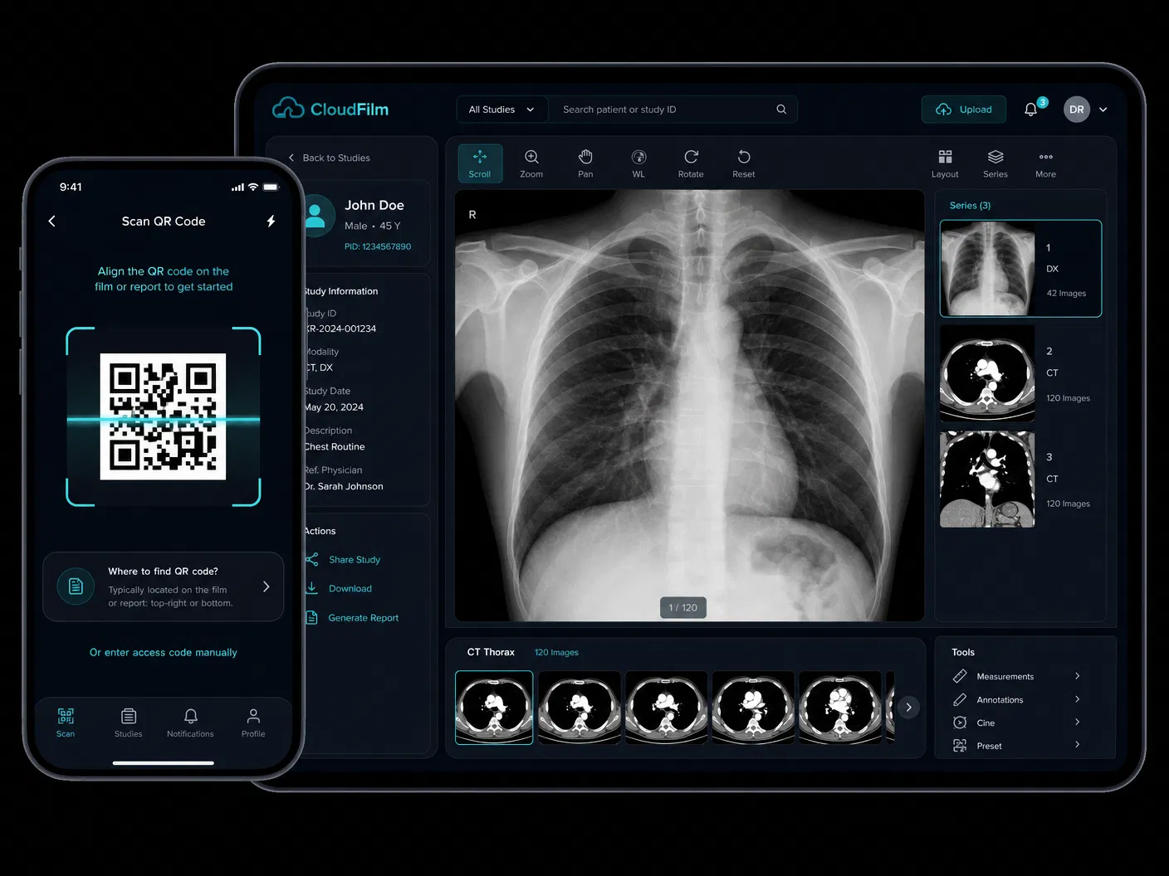The height and width of the screenshot is (876, 1169).
Task: Click the Chest Routine description
Action: tap(335, 447)
